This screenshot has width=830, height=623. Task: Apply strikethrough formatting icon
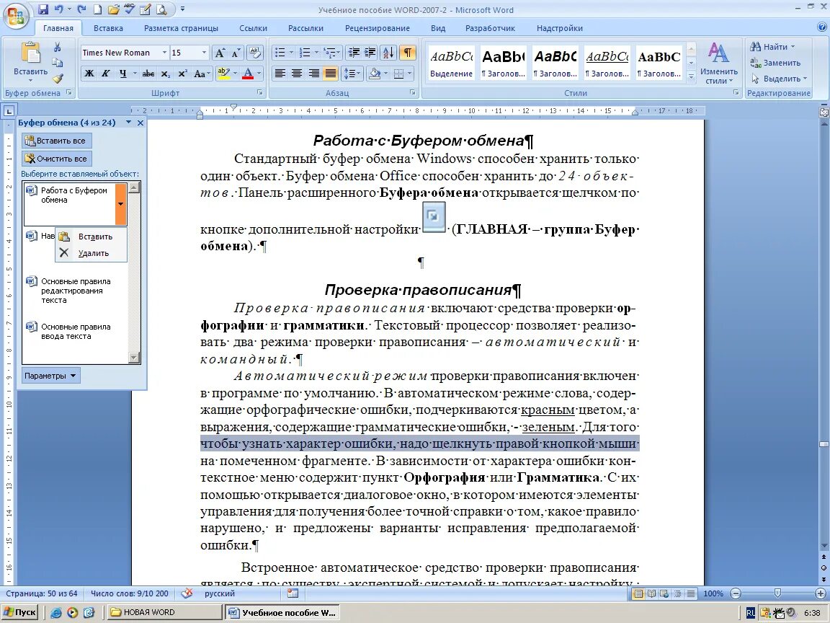[150, 73]
